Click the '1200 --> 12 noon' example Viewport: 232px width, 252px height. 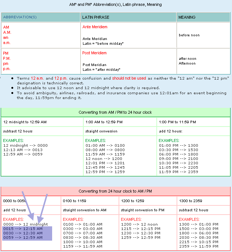point(139,224)
